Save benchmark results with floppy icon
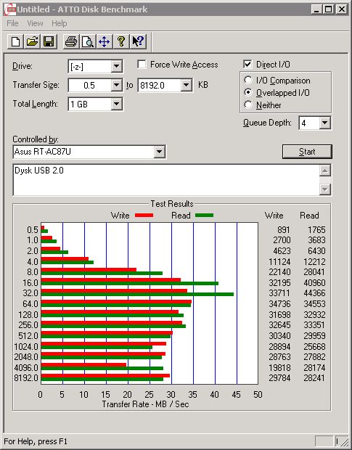Viewport: 352px width, 450px height. [x=49, y=41]
